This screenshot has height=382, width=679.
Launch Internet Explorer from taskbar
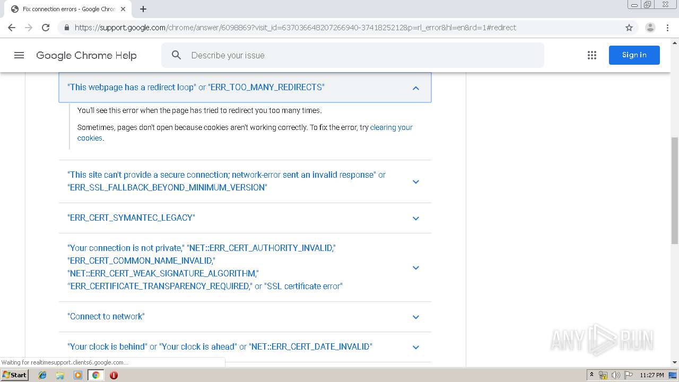[42, 375]
